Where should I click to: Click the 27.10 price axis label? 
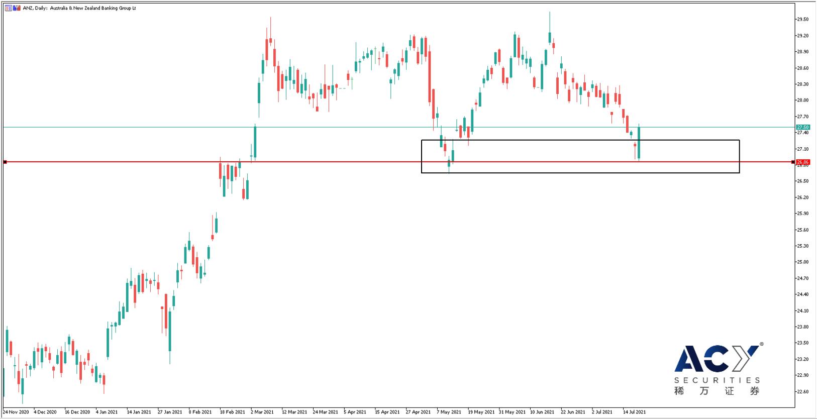click(802, 149)
